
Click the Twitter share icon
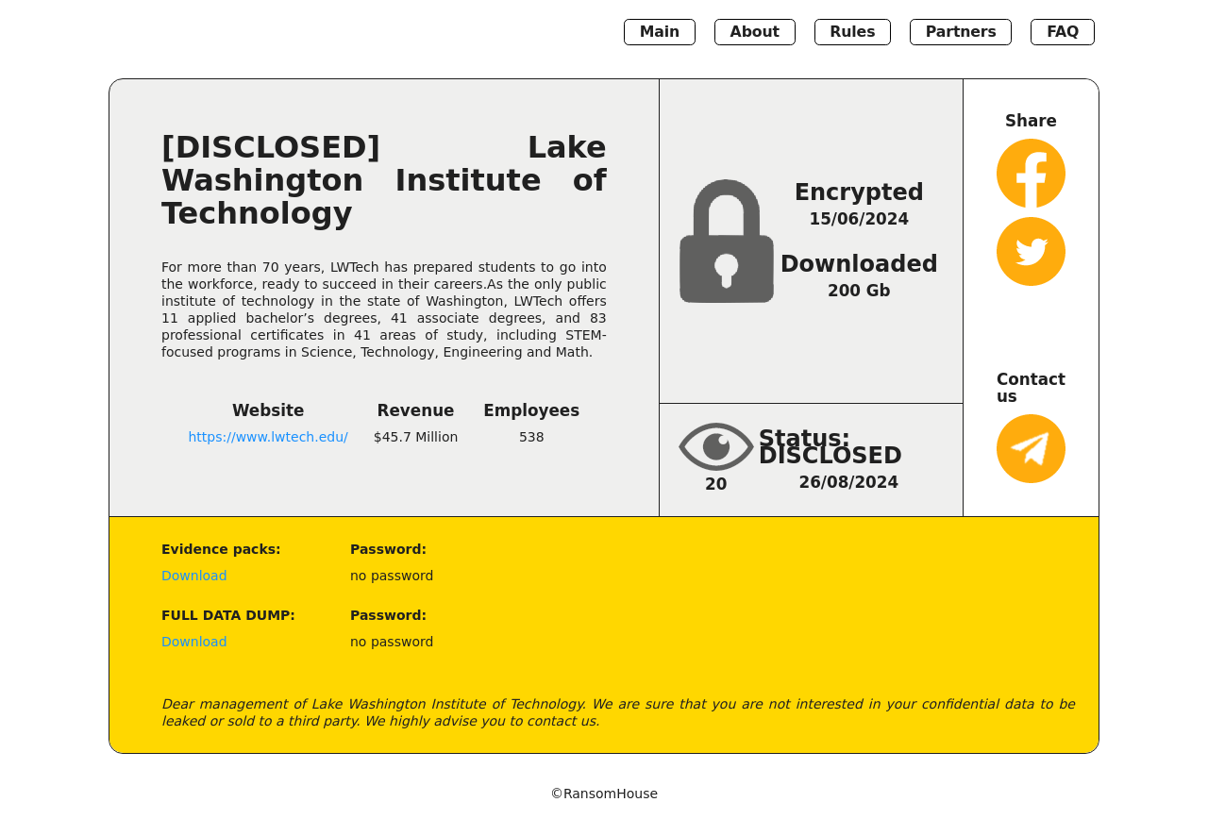1031,252
